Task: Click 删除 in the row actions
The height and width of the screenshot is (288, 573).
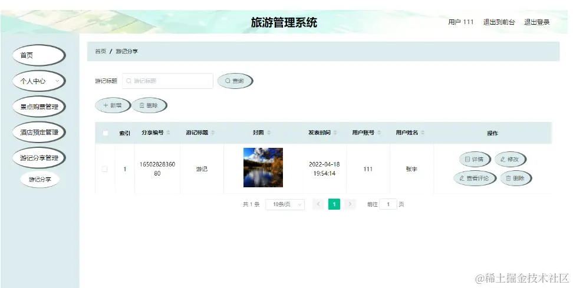Action: point(516,178)
